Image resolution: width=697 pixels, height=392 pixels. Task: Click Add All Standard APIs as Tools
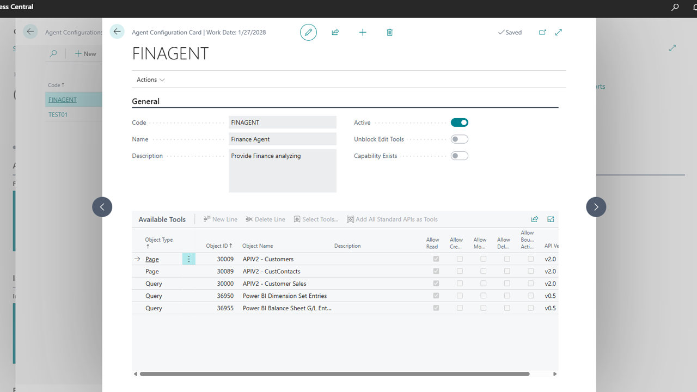[392, 219]
